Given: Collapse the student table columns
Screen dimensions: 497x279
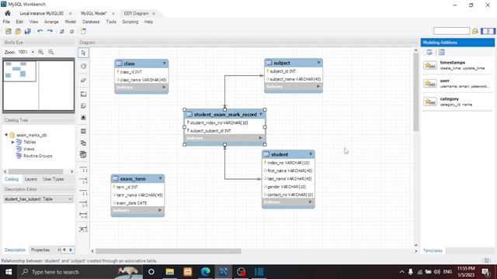Looking at the screenshot, I should point(311,154).
